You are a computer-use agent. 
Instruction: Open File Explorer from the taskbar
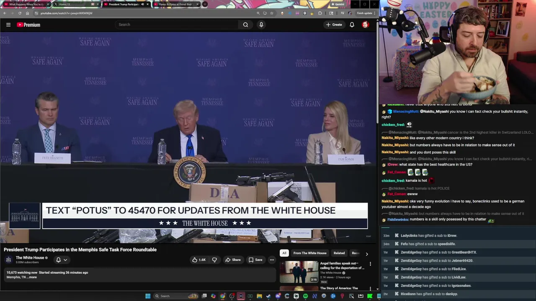[259, 296]
